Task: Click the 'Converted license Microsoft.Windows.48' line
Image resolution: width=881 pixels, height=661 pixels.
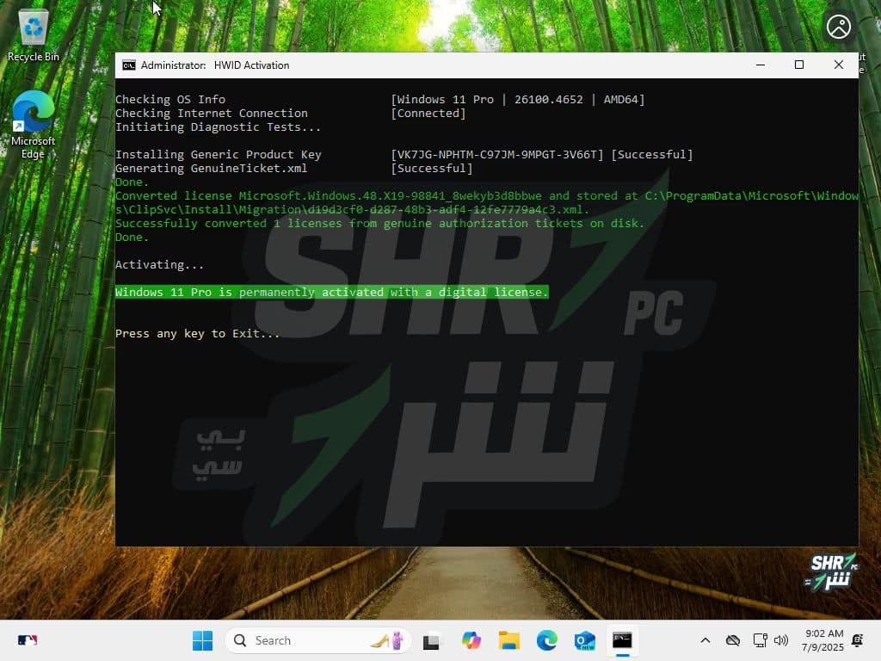Action: (487, 202)
